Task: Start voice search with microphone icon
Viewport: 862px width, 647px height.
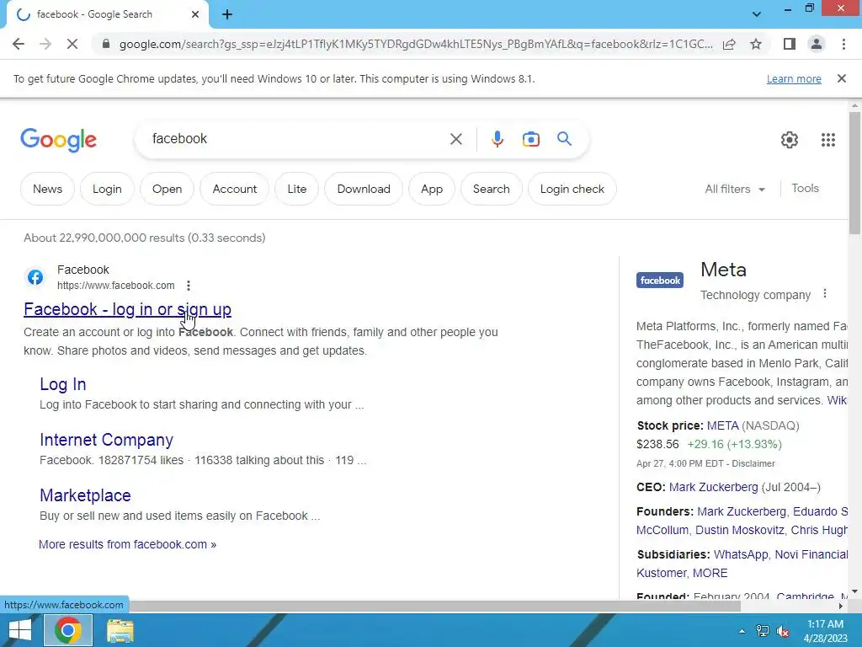Action: [498, 139]
